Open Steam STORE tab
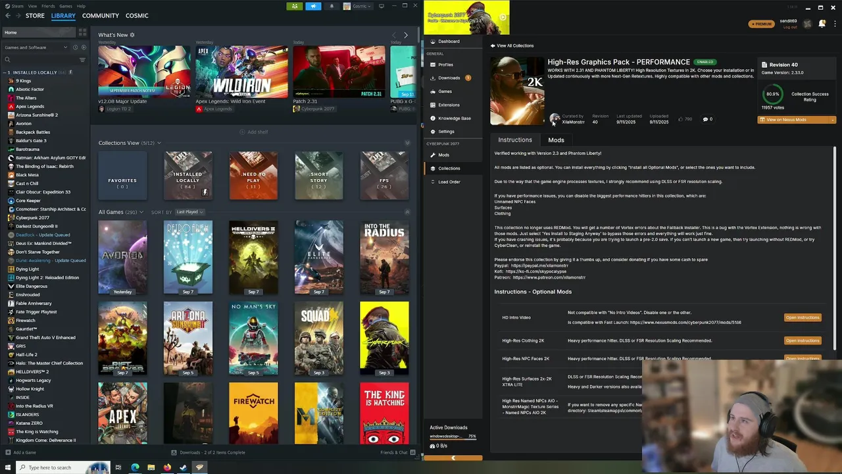This screenshot has height=474, width=842. tap(35, 15)
